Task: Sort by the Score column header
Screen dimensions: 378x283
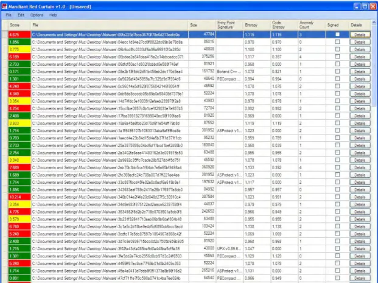Action: pyautogui.click(x=19, y=25)
